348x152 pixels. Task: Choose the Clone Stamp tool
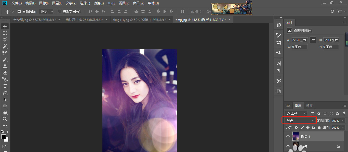click(x=5, y=66)
